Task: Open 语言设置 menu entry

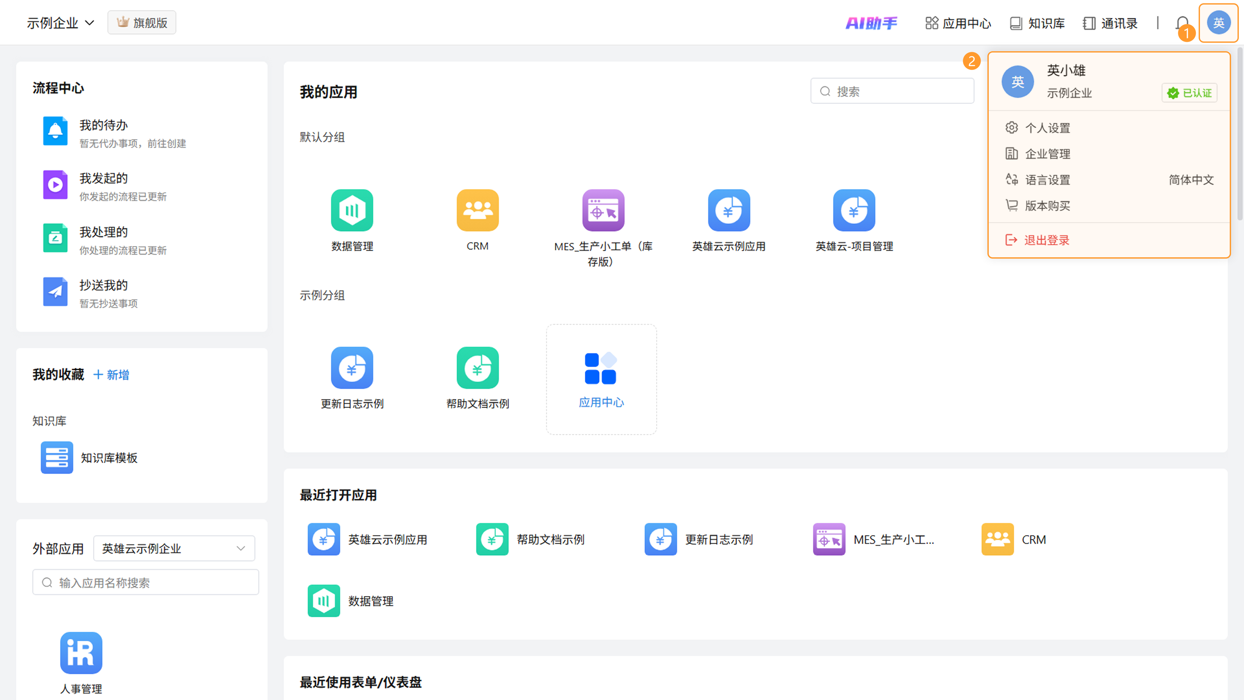Action: (1047, 180)
